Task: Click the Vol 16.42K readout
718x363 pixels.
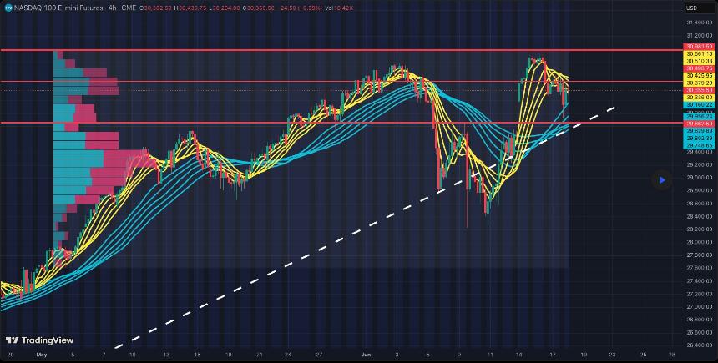Action: [337, 8]
